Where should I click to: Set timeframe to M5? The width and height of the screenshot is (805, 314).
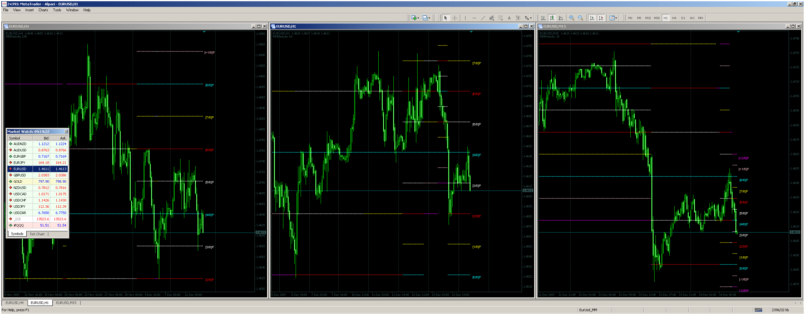tap(639, 18)
